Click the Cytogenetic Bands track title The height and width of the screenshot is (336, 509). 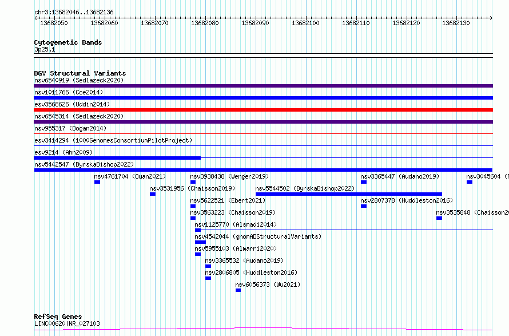click(68, 42)
